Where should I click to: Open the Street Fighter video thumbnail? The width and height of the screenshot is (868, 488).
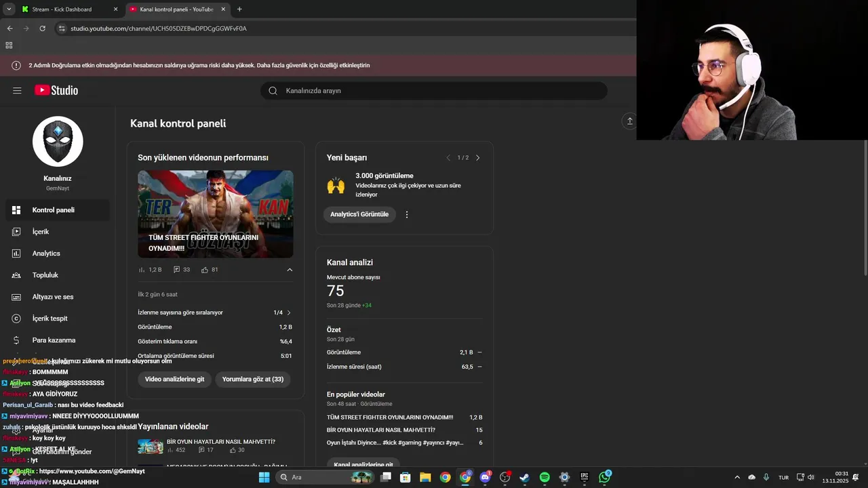tap(216, 214)
